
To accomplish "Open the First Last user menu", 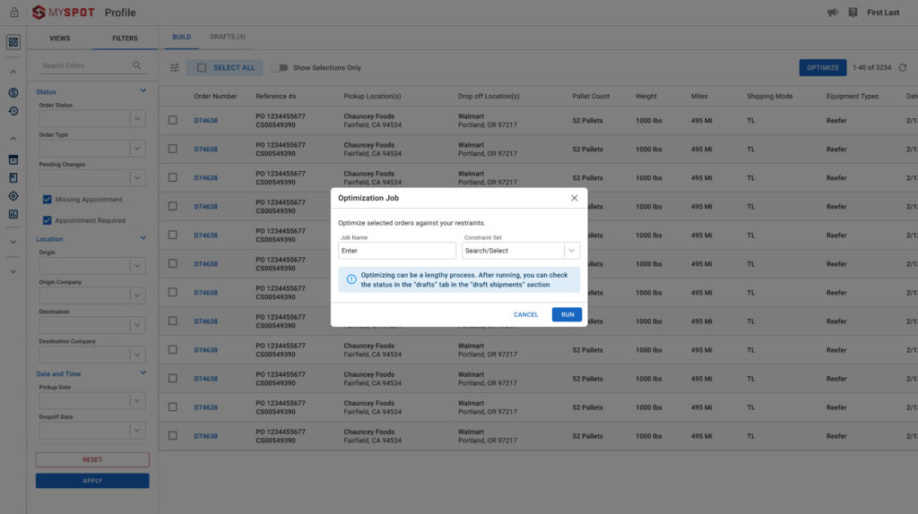I will tap(883, 13).
